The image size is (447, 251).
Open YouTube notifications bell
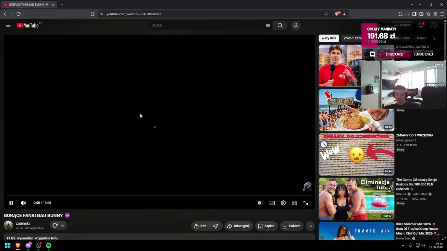pos(421,25)
